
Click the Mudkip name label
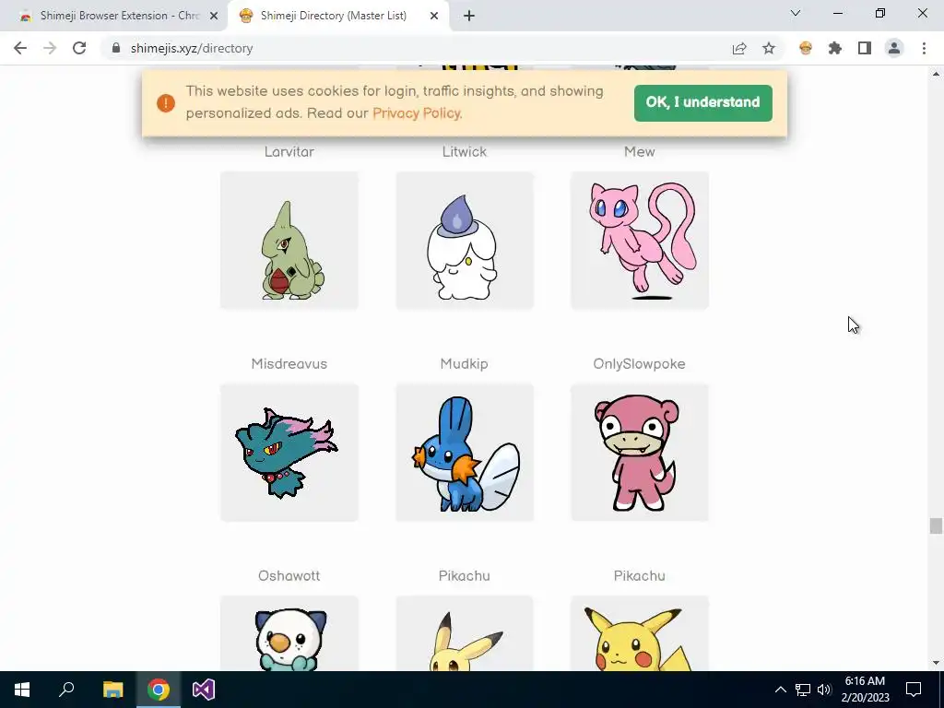point(465,363)
